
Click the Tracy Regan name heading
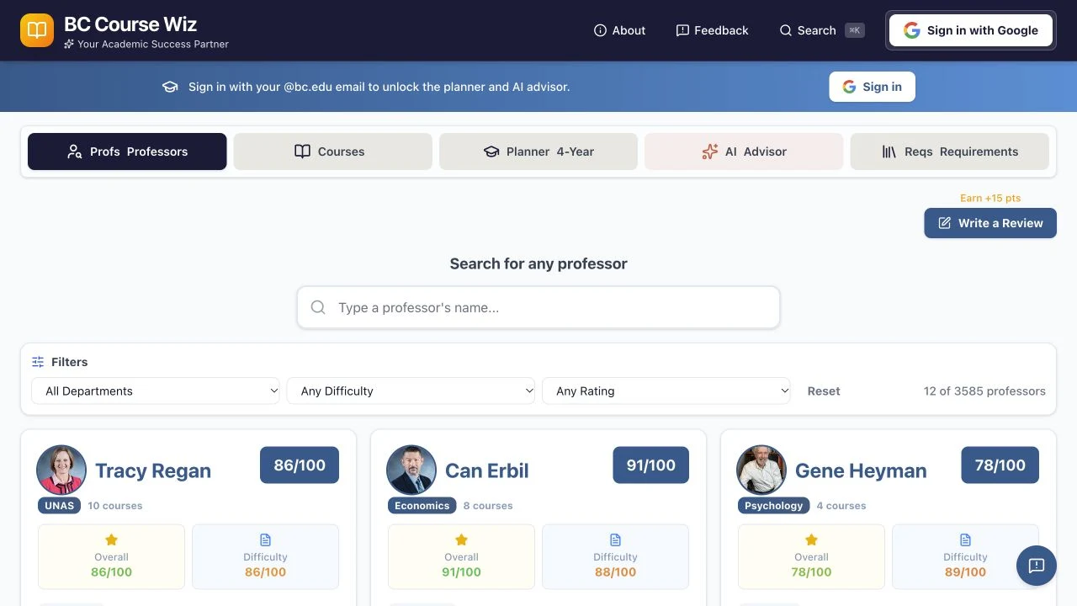click(153, 470)
